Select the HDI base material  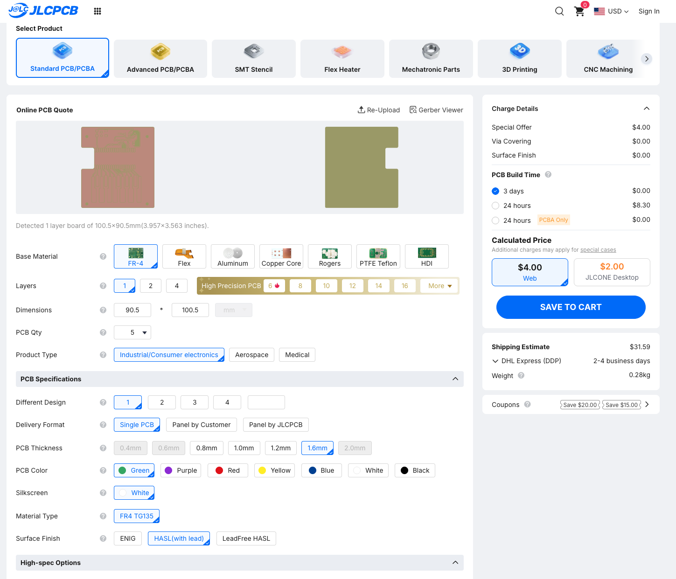point(427,256)
